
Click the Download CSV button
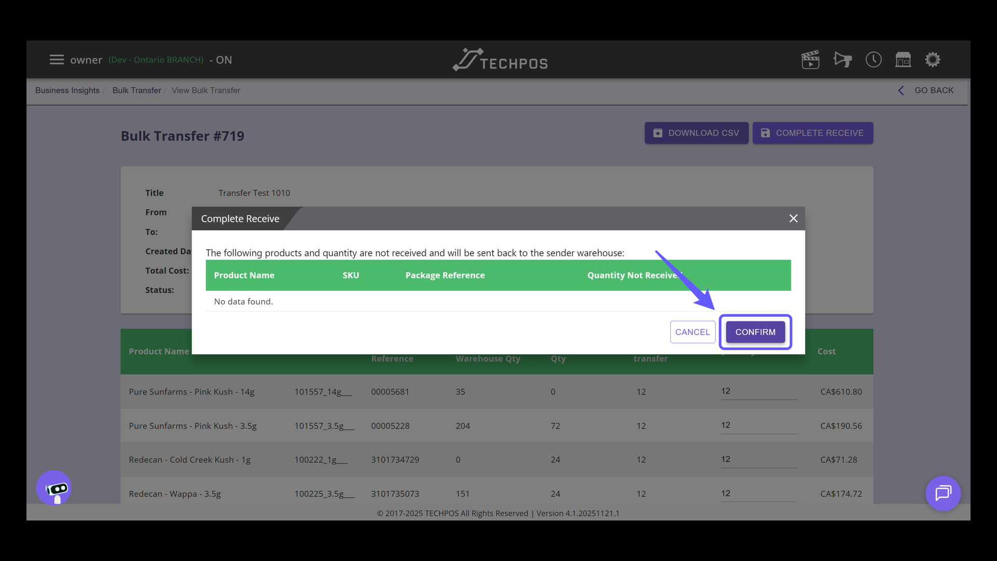click(x=696, y=133)
